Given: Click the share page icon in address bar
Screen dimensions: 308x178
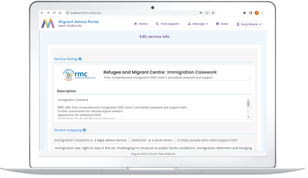Looking at the screenshot, I should [207, 13].
